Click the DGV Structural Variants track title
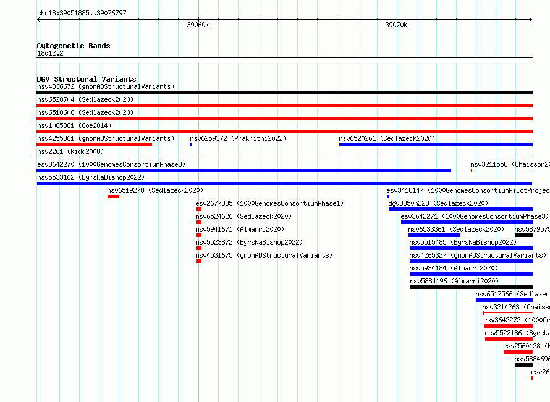This screenshot has height=402, width=550. (x=87, y=79)
